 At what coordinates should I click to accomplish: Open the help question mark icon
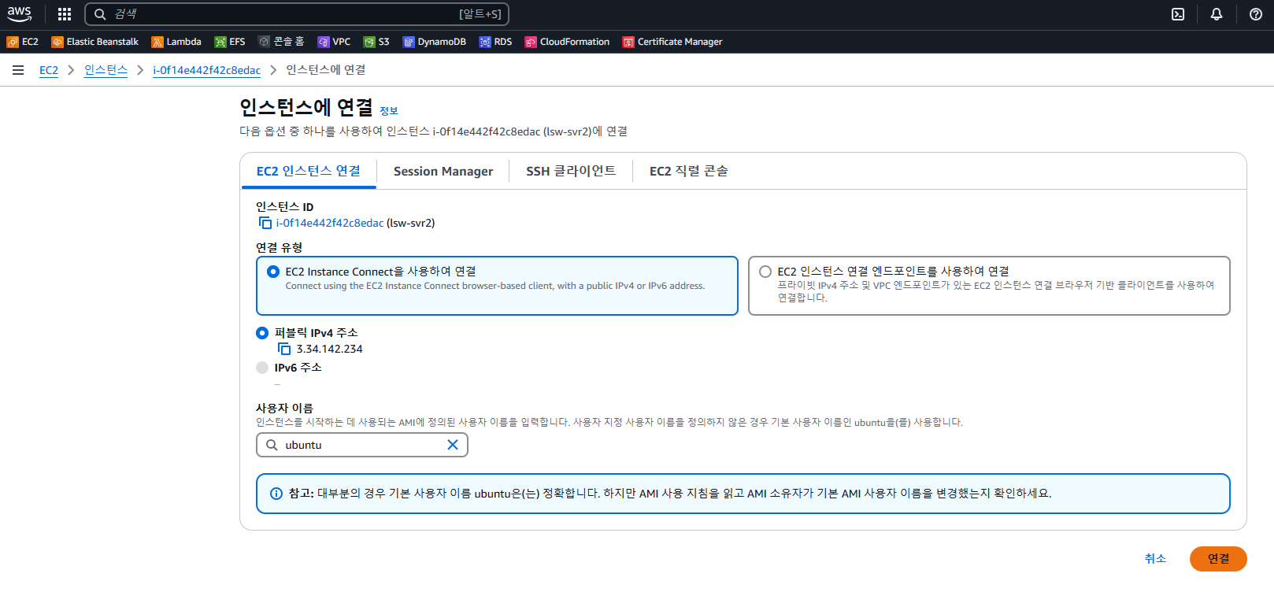point(1256,14)
